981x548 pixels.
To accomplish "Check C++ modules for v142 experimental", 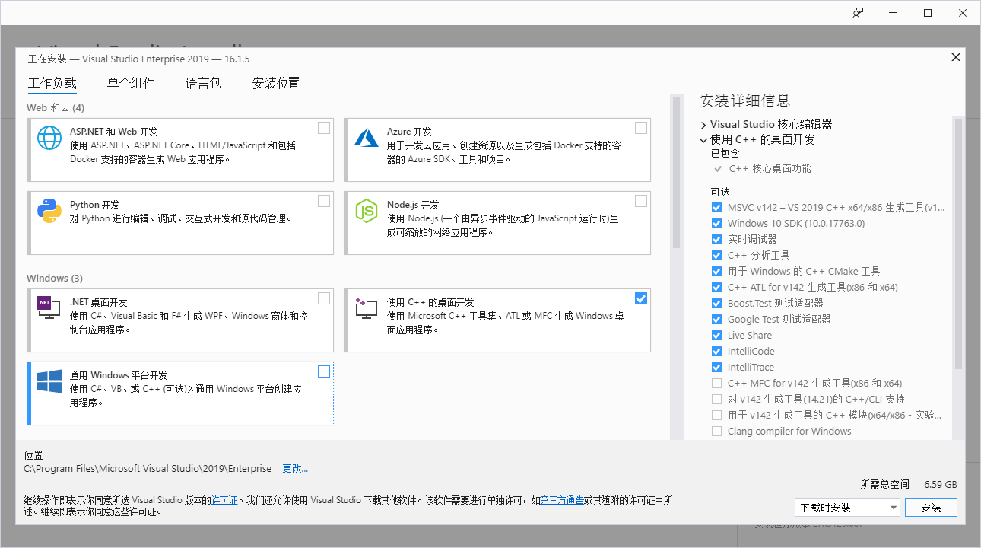I will (x=716, y=415).
